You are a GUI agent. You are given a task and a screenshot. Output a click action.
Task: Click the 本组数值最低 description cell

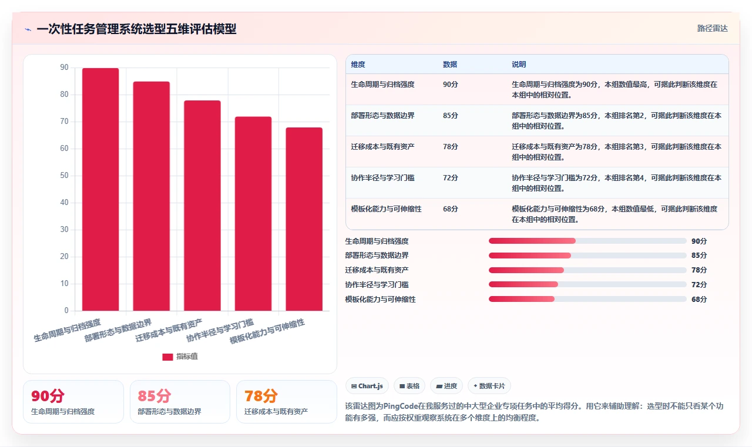[617, 214]
